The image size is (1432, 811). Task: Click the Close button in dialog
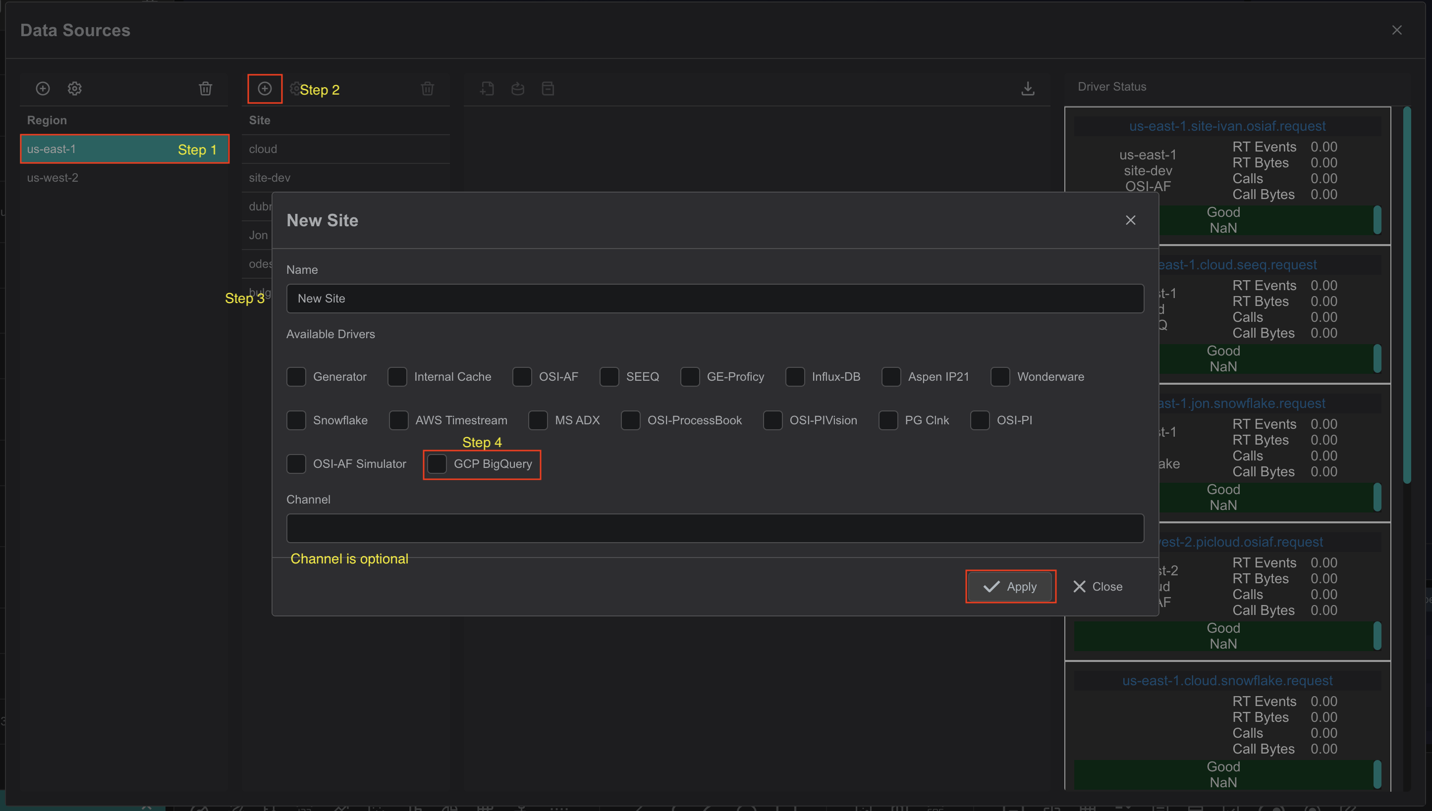(x=1098, y=587)
